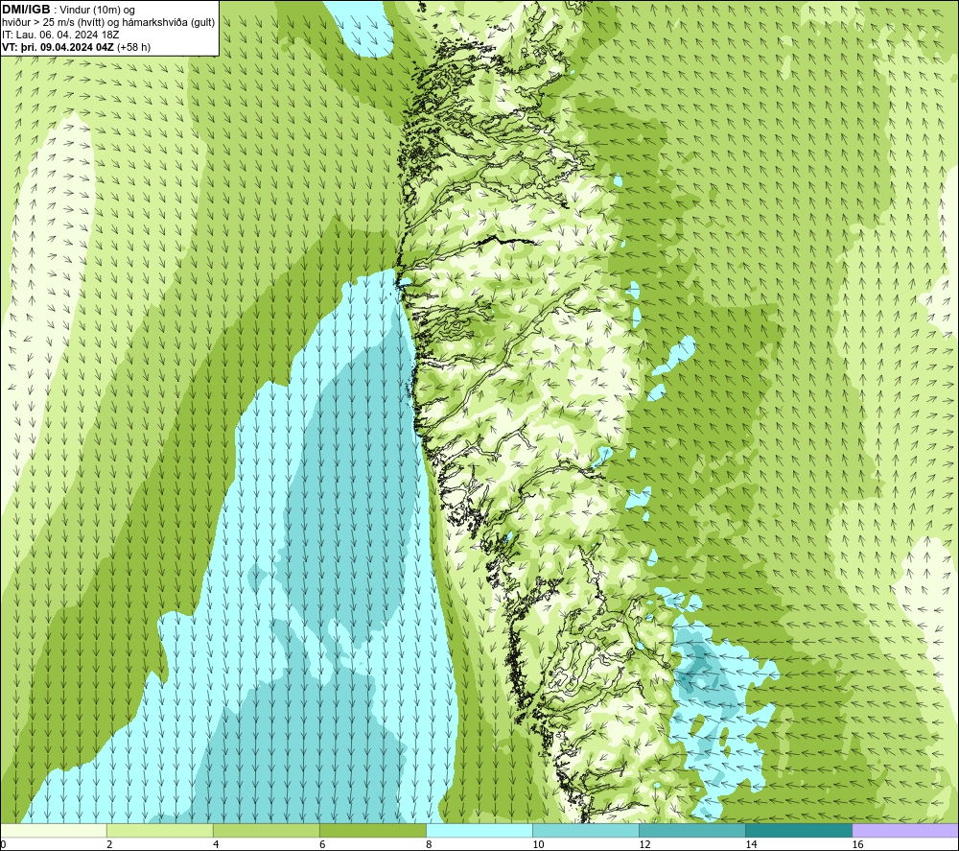
Task: Click the "Vindur (10m) og" label
Action: click(x=97, y=11)
